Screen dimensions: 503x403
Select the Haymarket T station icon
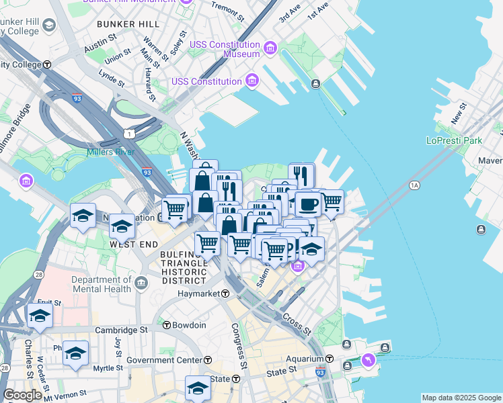point(225,294)
